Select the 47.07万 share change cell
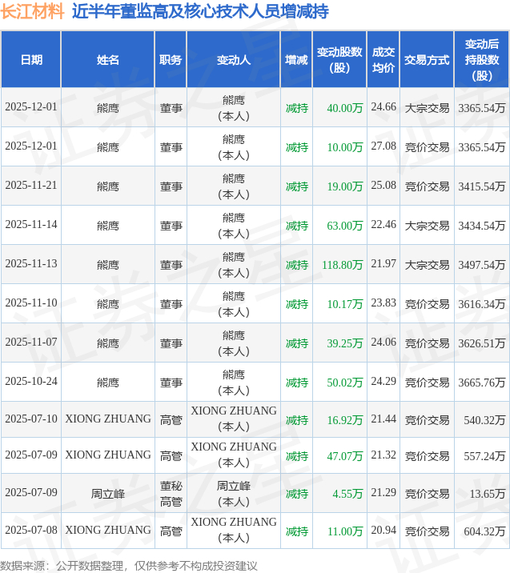 [339, 456]
